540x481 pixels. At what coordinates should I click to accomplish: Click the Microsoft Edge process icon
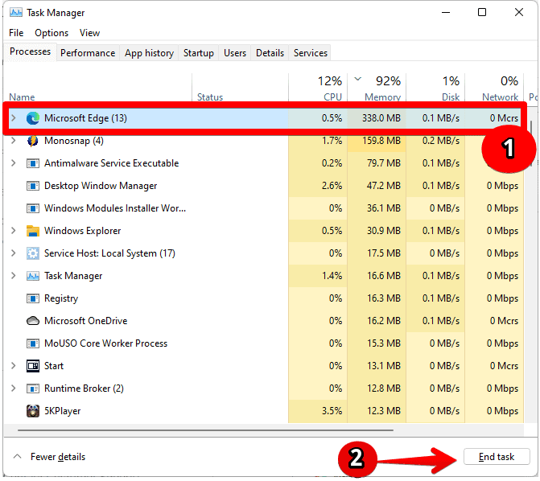click(x=33, y=118)
